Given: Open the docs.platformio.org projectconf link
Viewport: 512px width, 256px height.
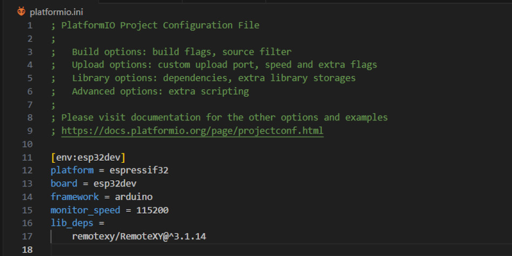Looking at the screenshot, I should coord(192,131).
